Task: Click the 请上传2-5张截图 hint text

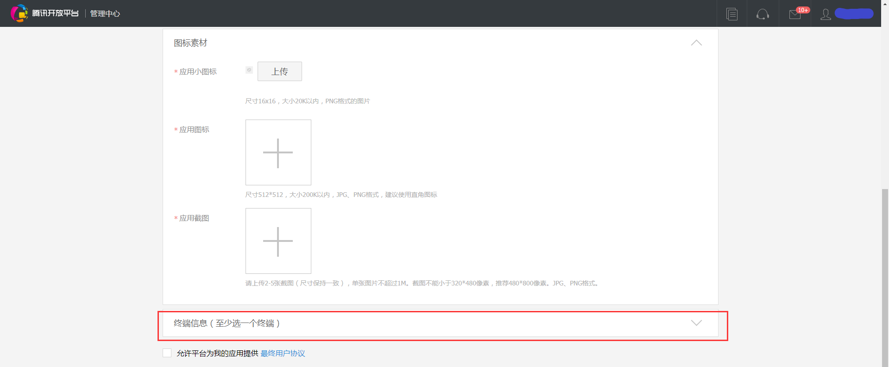Action: (422, 283)
